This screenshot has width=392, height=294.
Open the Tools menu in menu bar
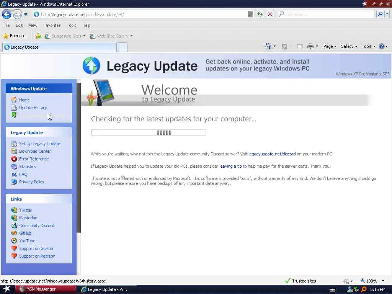[71, 25]
